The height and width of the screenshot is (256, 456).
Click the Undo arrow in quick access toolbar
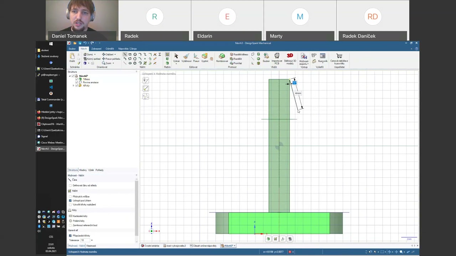click(85, 43)
